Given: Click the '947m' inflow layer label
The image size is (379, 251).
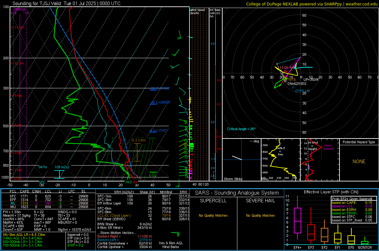Looking at the screenshot, I should (x=43, y=167).
